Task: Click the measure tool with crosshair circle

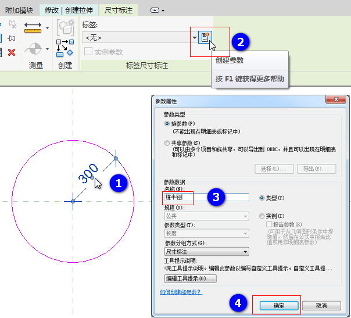Action: [x=33, y=49]
